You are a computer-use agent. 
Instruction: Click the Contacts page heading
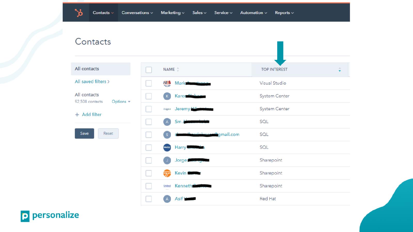click(93, 42)
